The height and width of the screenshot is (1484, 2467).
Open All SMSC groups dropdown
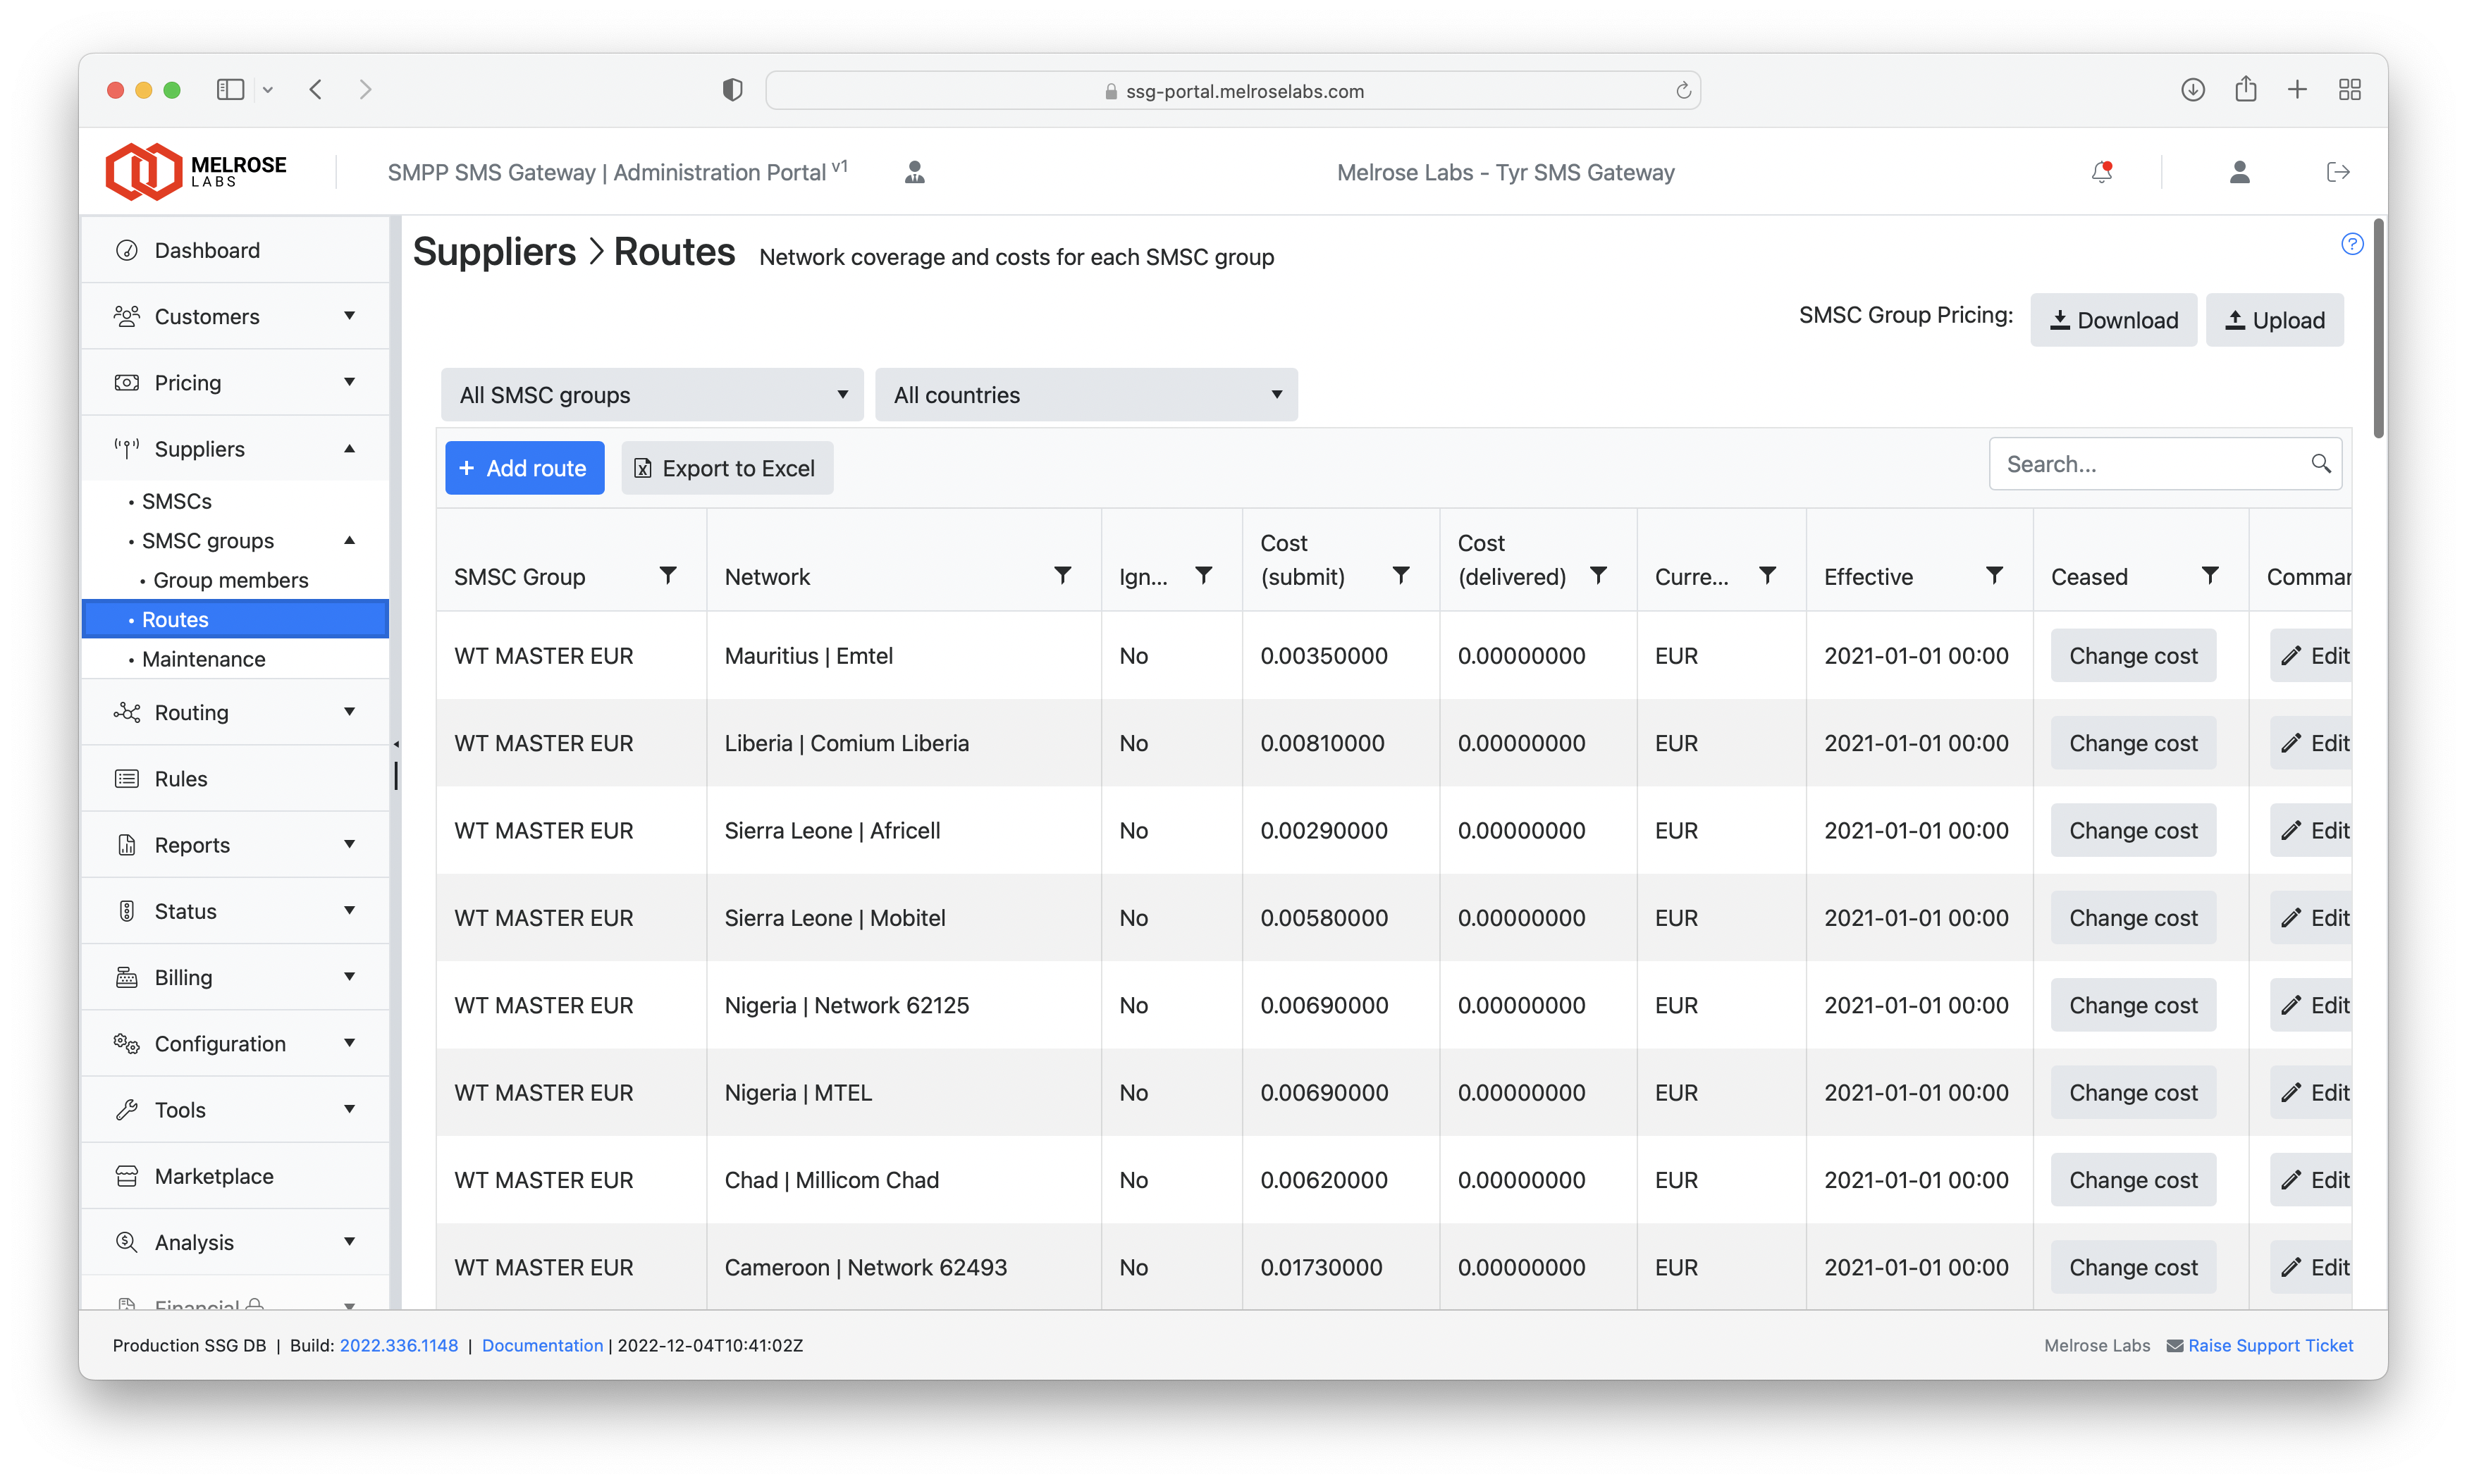click(x=652, y=395)
